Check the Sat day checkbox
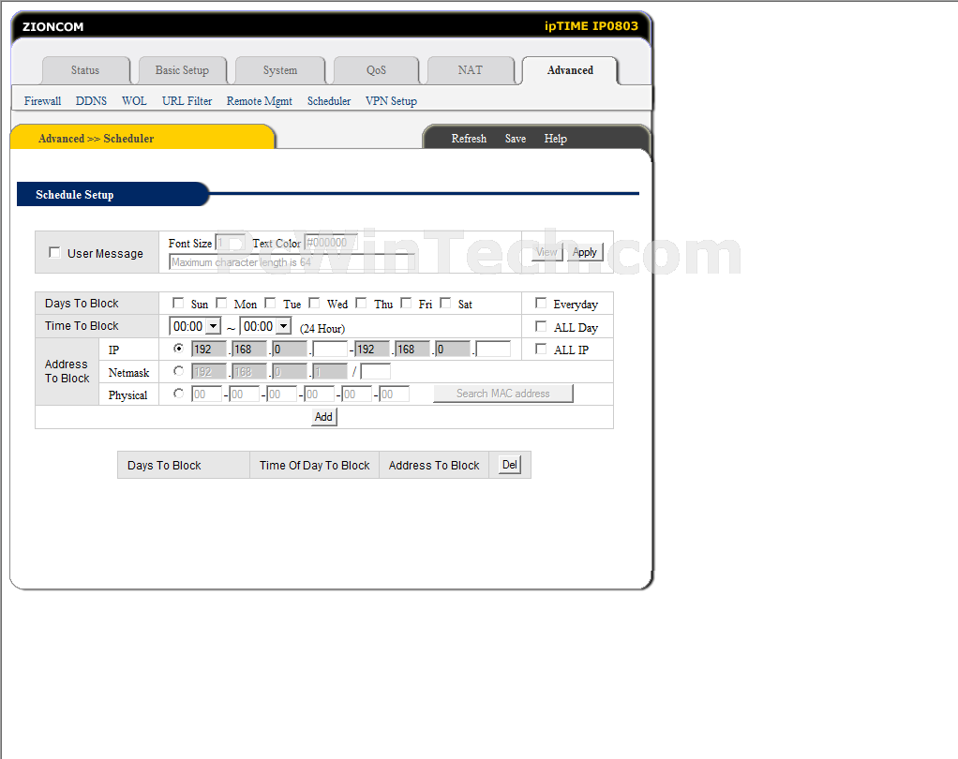 pyautogui.click(x=445, y=303)
